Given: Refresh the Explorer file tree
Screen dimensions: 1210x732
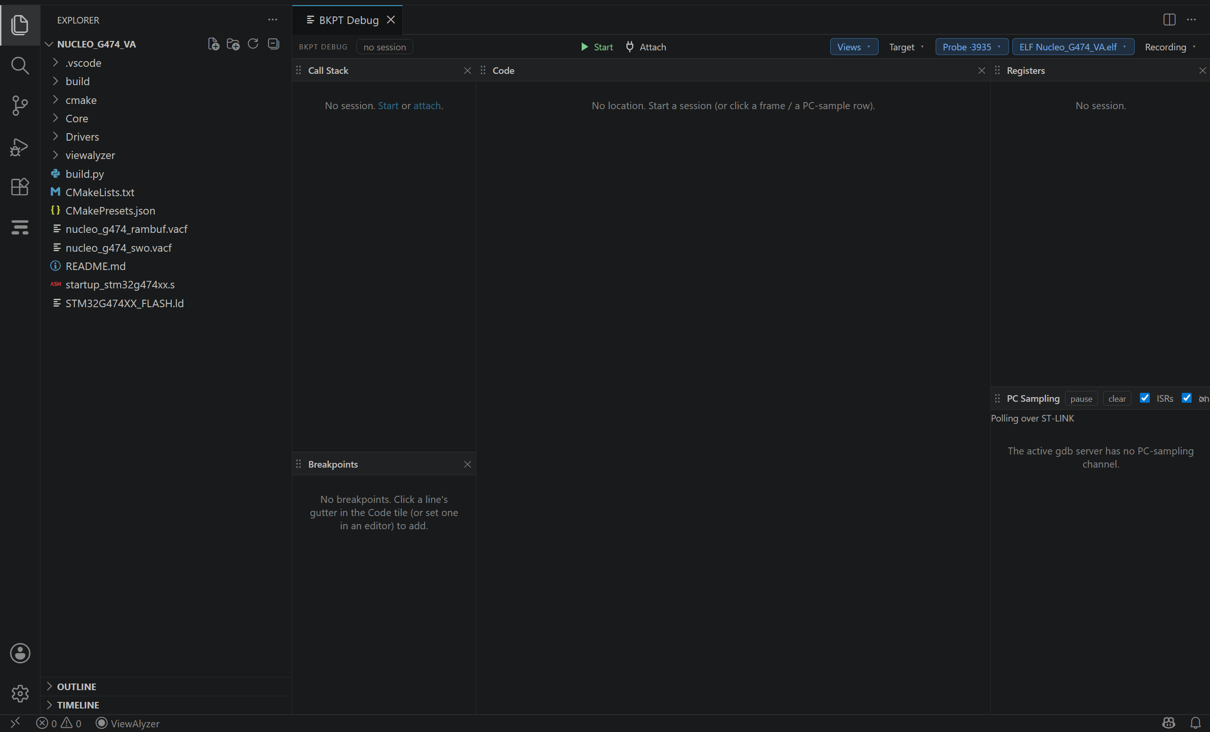Looking at the screenshot, I should 253,44.
